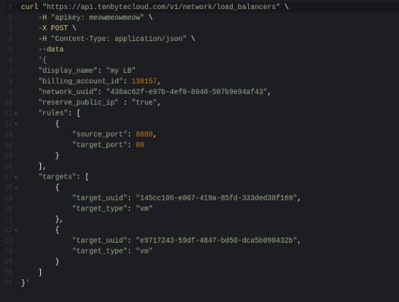Collapse the "rules" array fold arrow

16,113
